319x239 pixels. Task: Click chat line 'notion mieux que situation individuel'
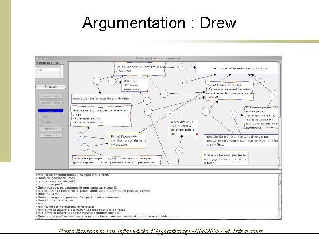point(78,213)
